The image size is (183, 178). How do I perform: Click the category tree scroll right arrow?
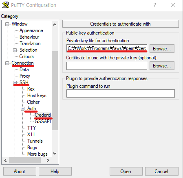click(48, 161)
